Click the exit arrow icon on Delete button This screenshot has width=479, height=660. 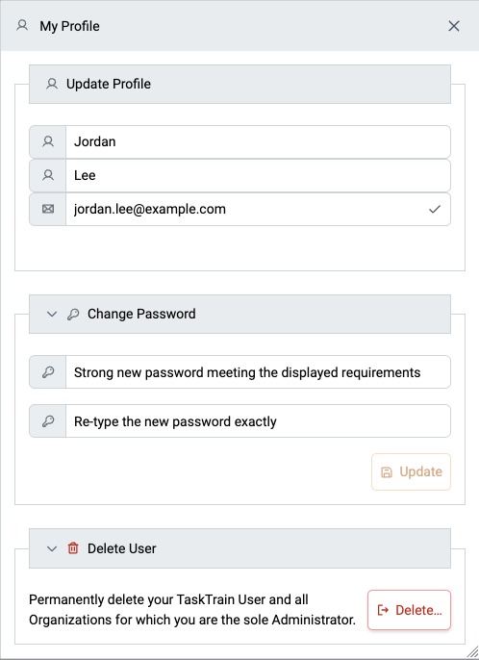click(383, 610)
